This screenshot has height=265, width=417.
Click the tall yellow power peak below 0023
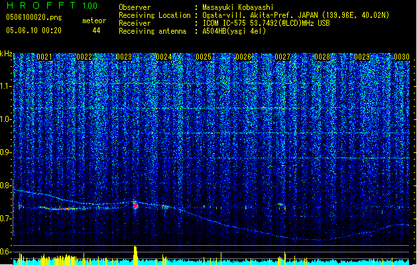point(135,255)
